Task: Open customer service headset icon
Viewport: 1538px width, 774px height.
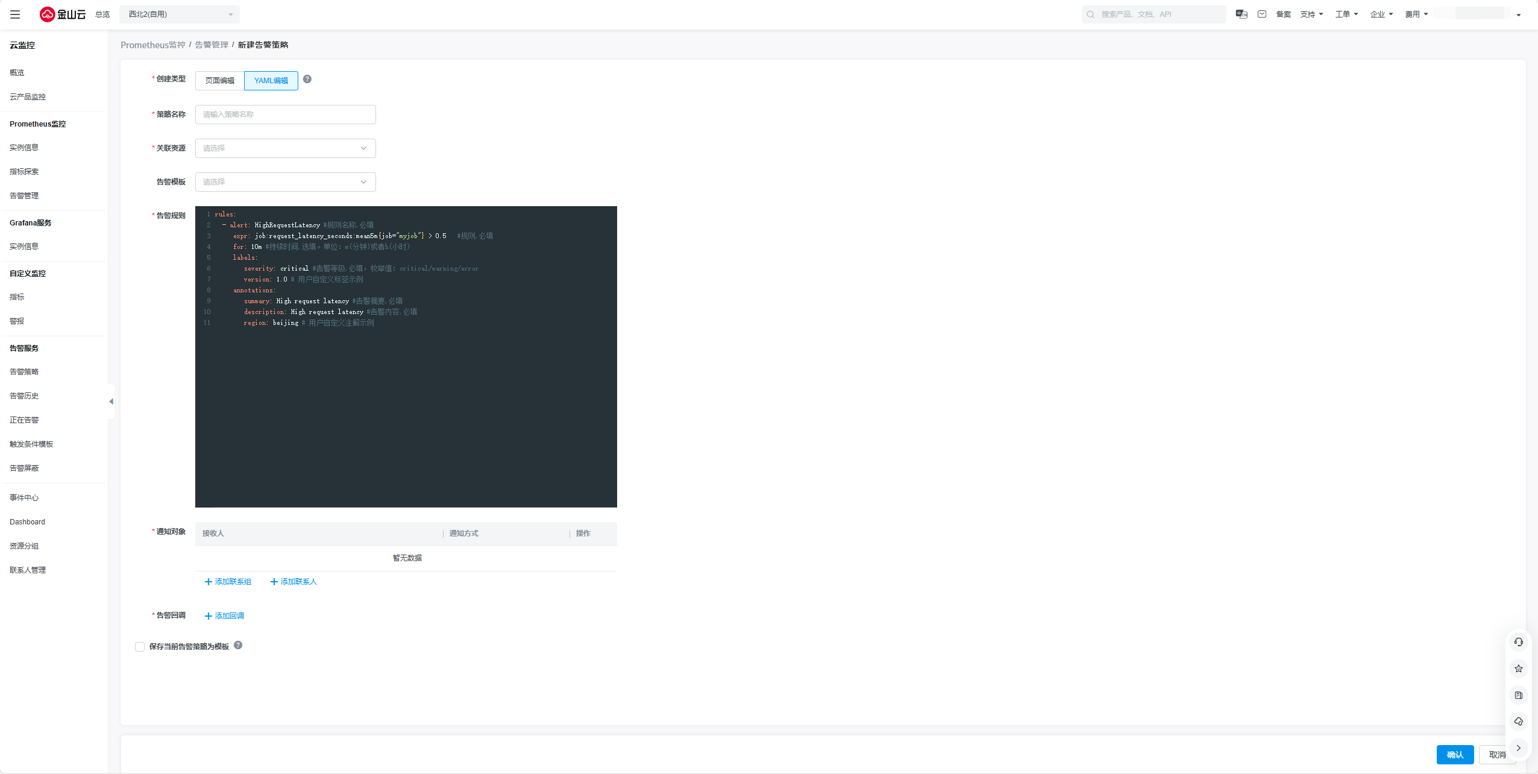Action: [1518, 643]
